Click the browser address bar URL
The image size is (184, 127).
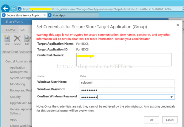(97, 9)
